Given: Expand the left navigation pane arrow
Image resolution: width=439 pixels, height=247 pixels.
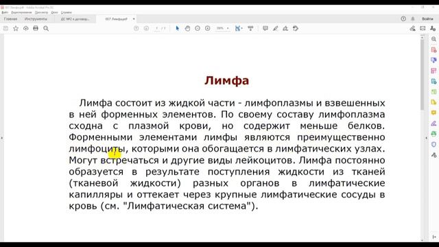Looking at the screenshot, I should [x=1, y=138].
